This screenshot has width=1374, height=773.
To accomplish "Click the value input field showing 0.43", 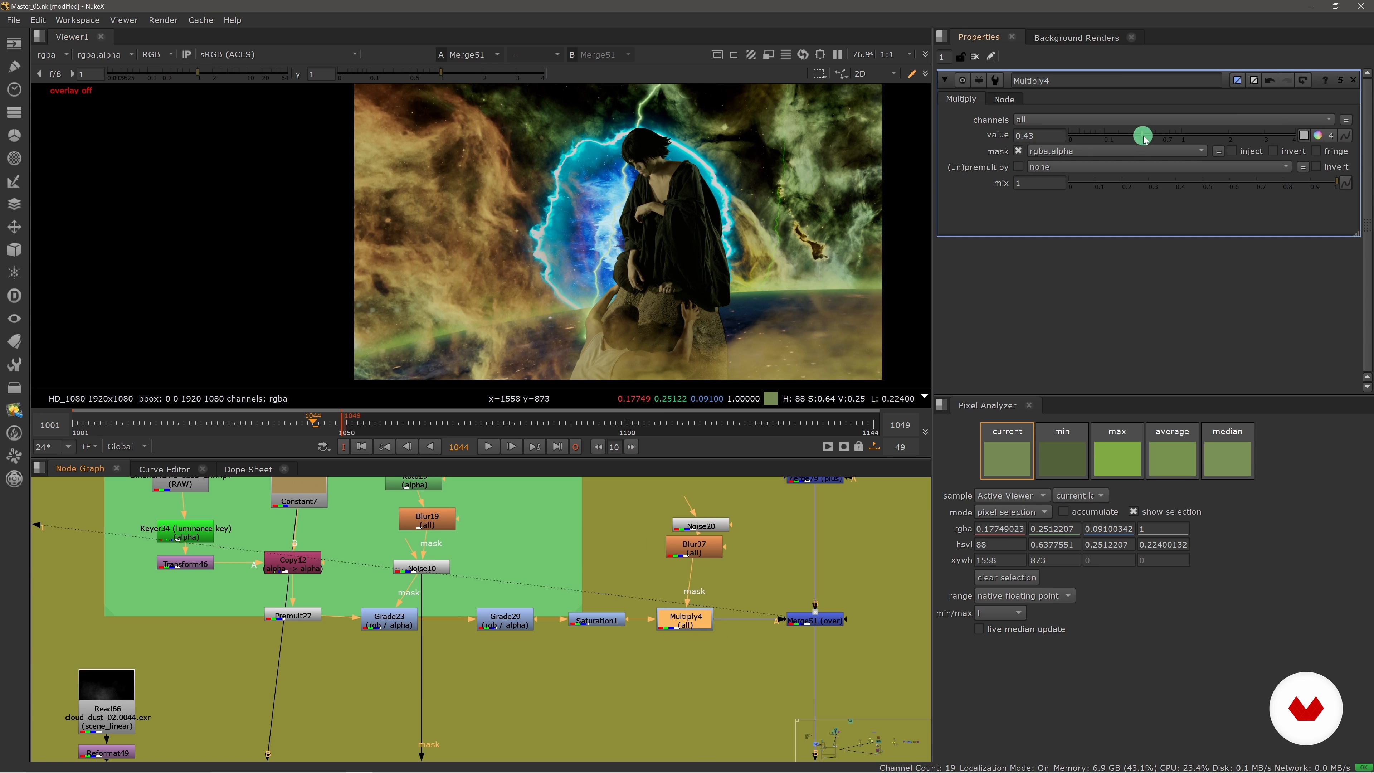I will [1039, 136].
